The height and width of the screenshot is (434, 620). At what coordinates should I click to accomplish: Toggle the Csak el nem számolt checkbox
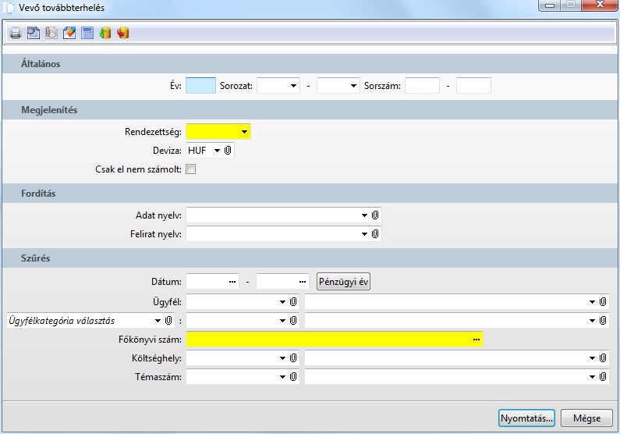coord(190,169)
